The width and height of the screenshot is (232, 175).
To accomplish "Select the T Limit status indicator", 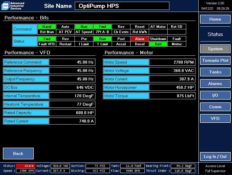I will (102, 44).
